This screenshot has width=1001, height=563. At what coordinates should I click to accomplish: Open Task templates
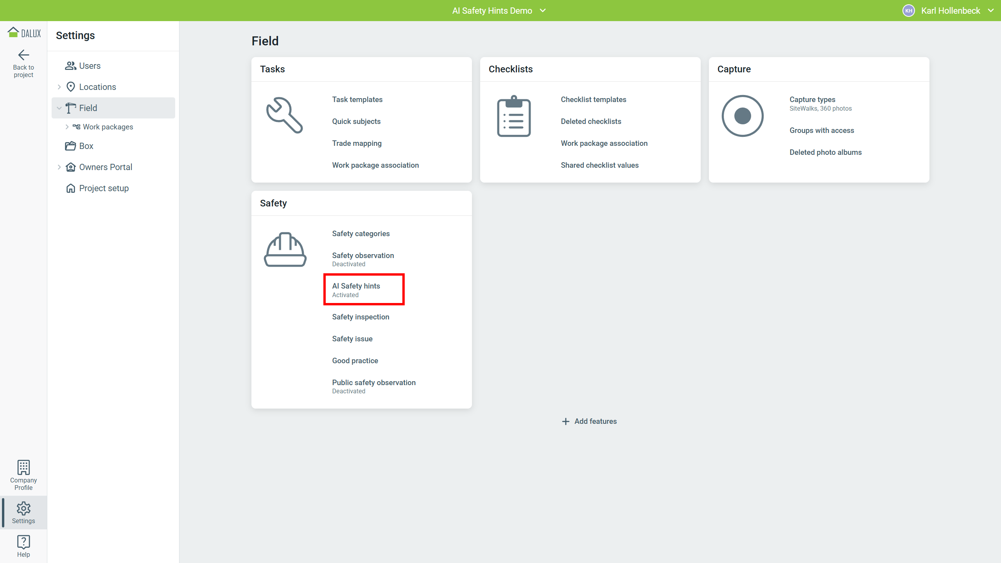357,99
